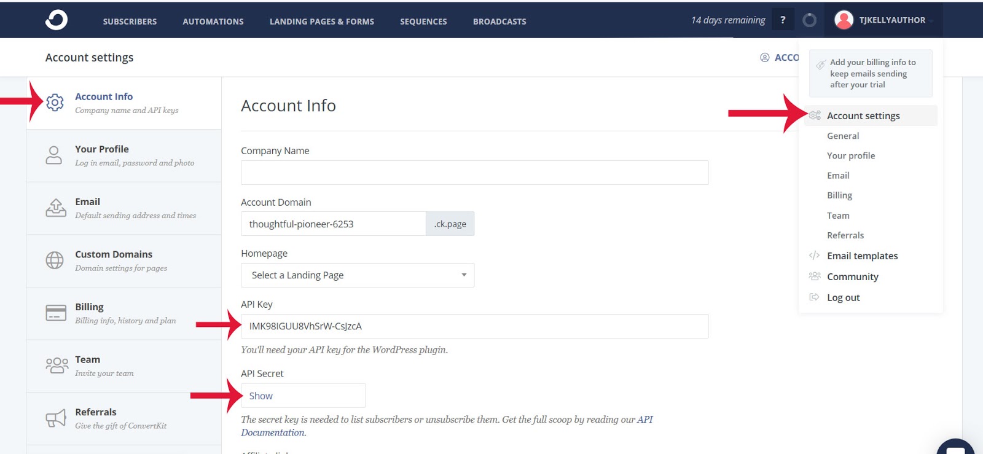
Task: Click the loading circle icon in header
Action: [x=810, y=20]
